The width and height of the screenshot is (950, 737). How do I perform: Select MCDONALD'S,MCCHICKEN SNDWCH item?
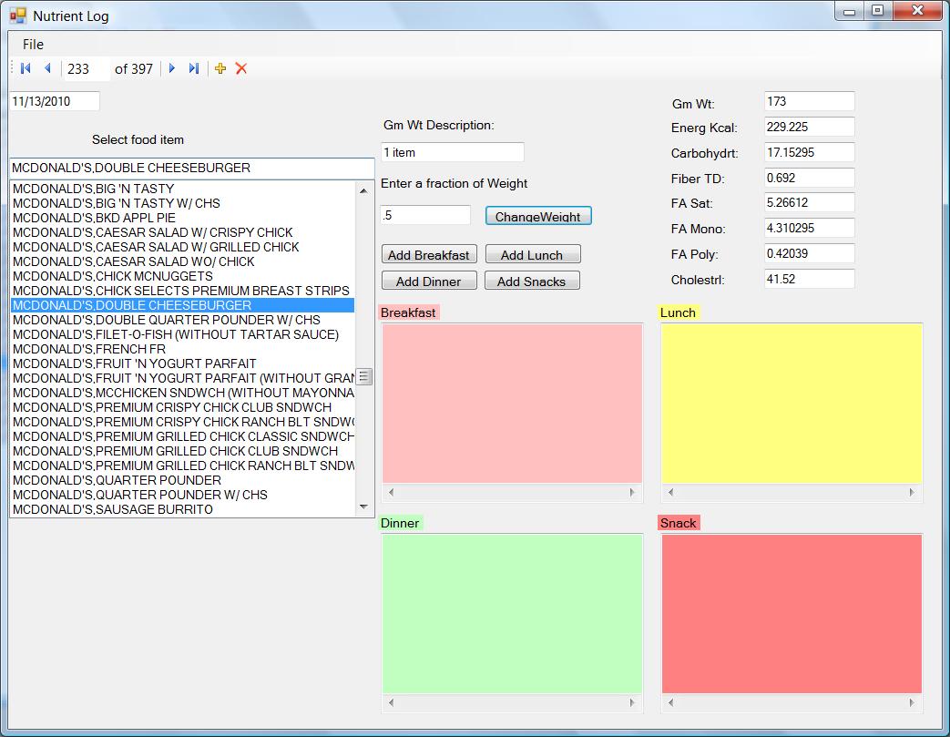coord(183,392)
